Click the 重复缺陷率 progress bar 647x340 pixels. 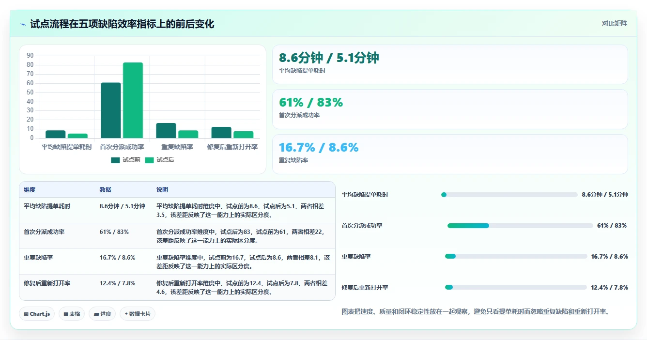click(x=516, y=256)
